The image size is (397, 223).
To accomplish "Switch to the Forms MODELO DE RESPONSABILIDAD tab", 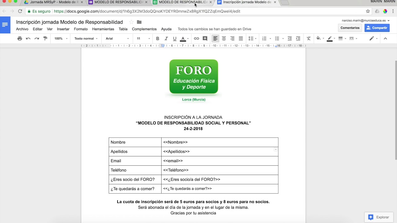I will (118, 2).
